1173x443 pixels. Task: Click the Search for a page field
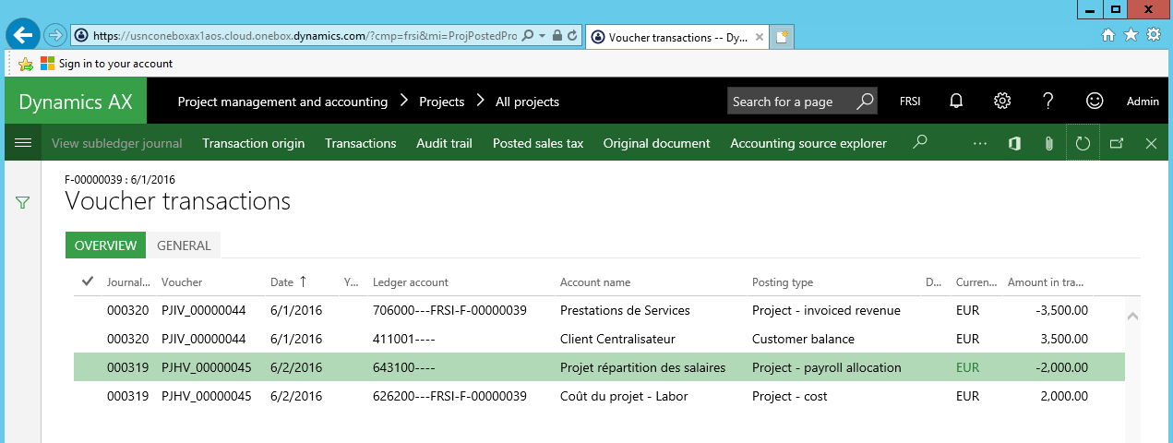(791, 102)
